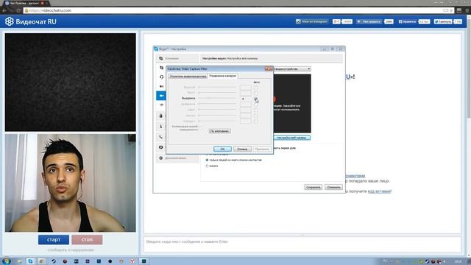
Task: Select video camera settings in Skype sidebar
Action: point(161,96)
